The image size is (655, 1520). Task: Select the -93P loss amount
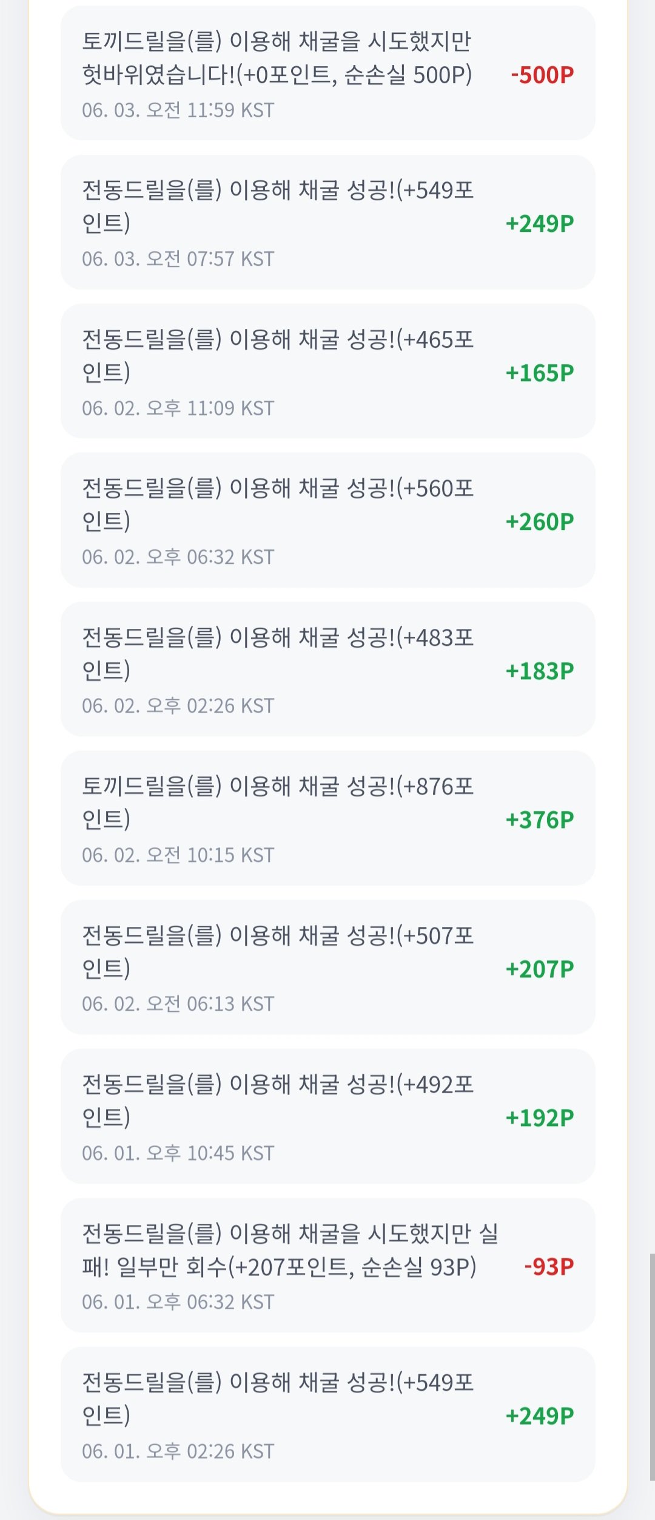549,1267
